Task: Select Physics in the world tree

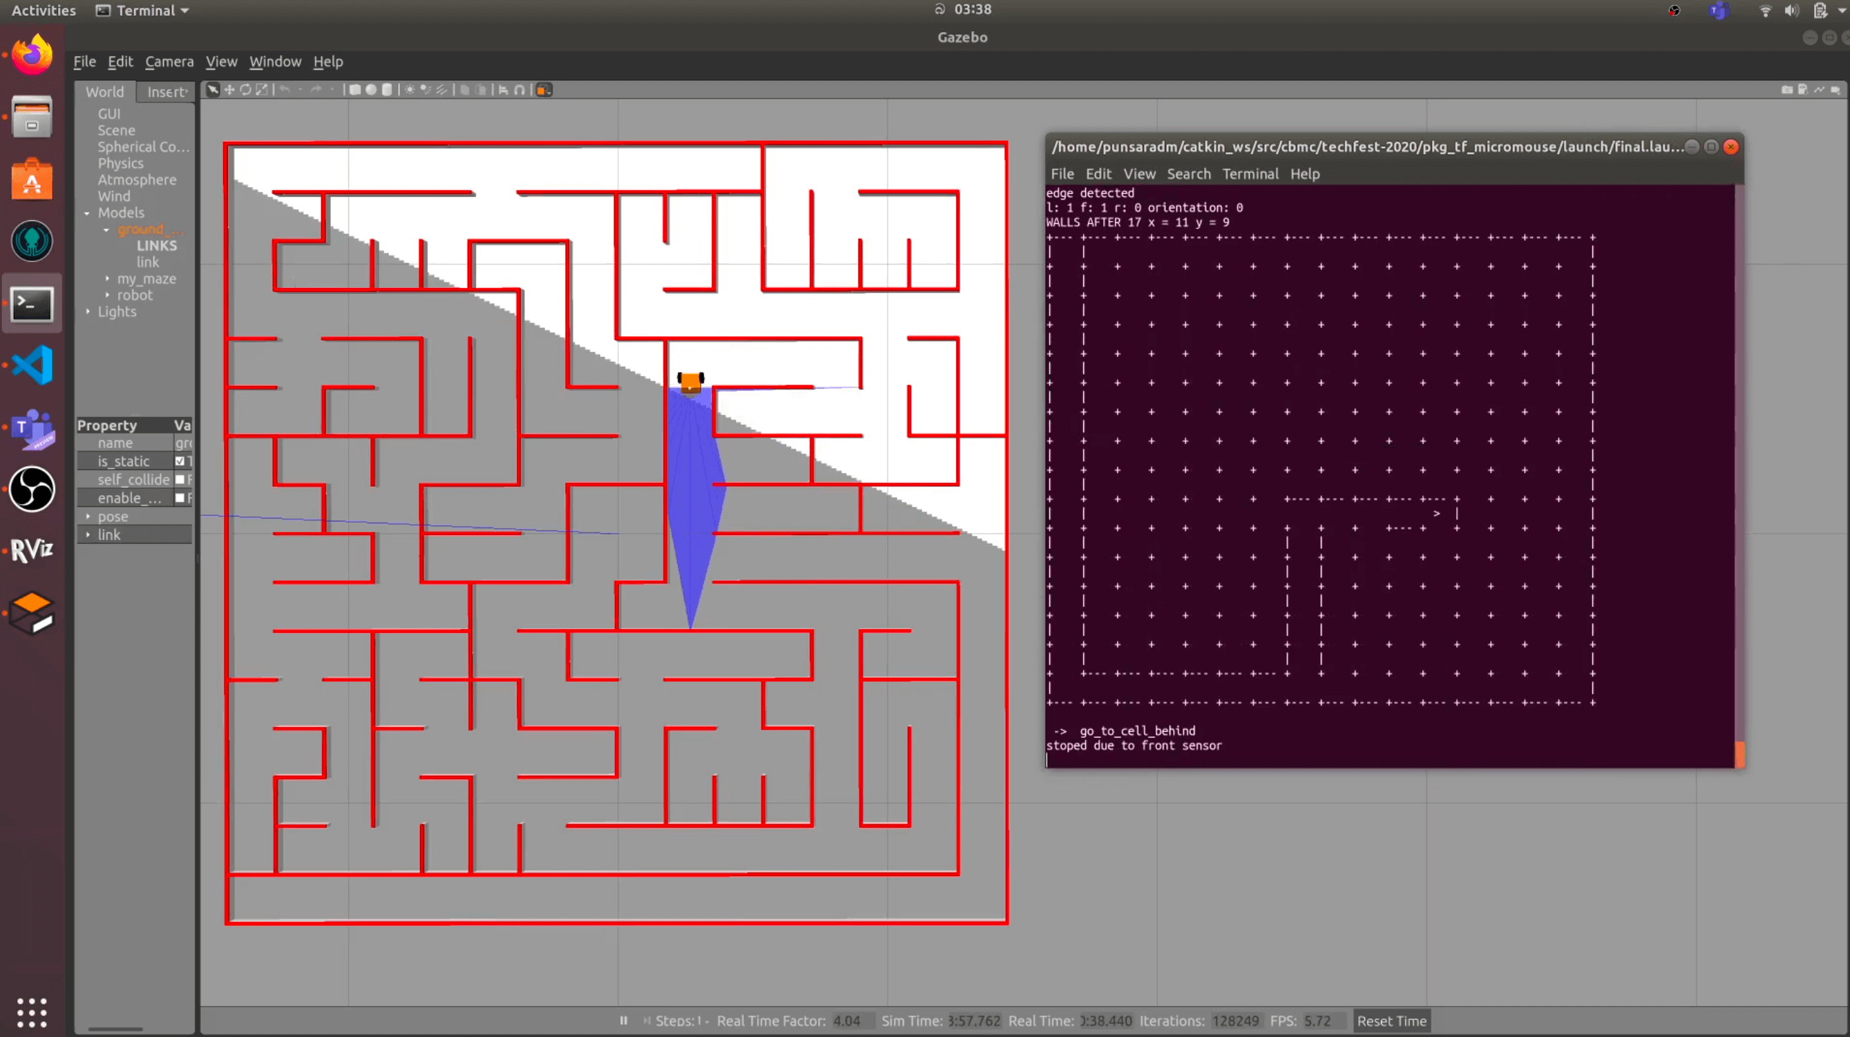Action: (x=121, y=164)
